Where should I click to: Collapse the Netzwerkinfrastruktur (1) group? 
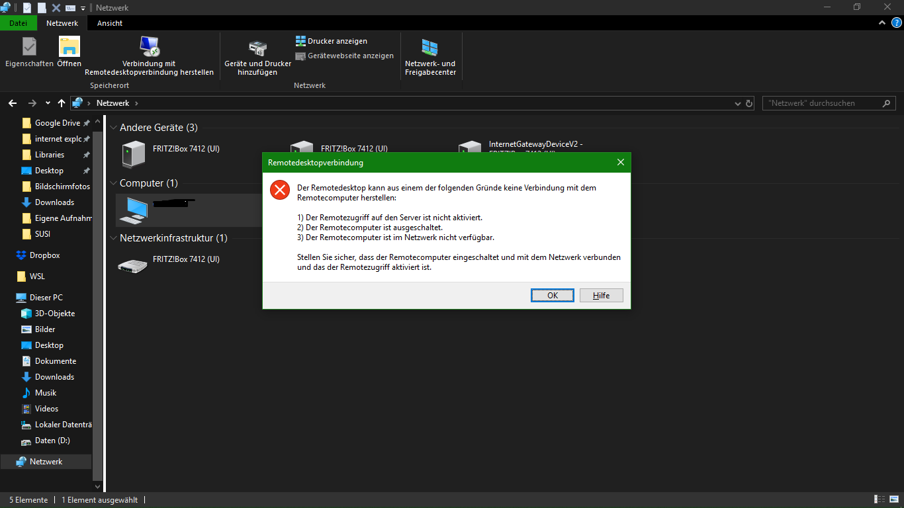point(113,238)
